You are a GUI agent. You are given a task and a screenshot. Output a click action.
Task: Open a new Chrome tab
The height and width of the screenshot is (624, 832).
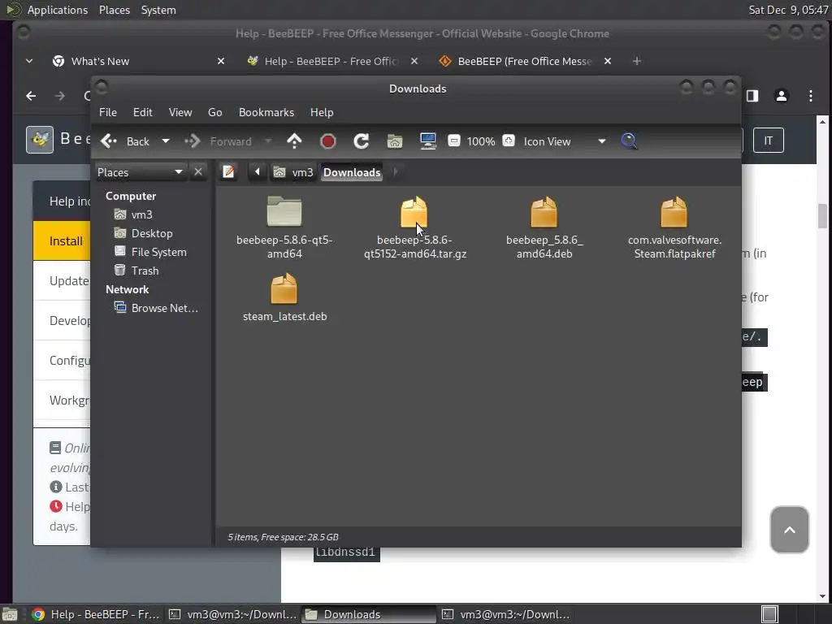637,62
